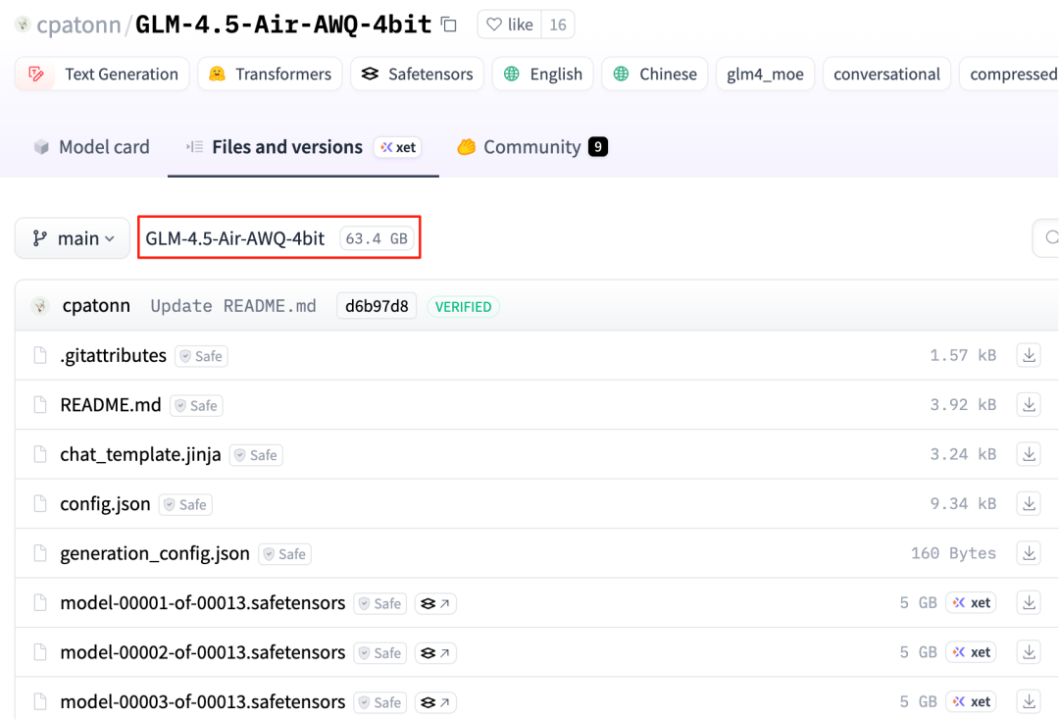Click the VERIFIED badge in the commit row
Image resolution: width=1059 pixels, height=720 pixels.
click(x=463, y=306)
